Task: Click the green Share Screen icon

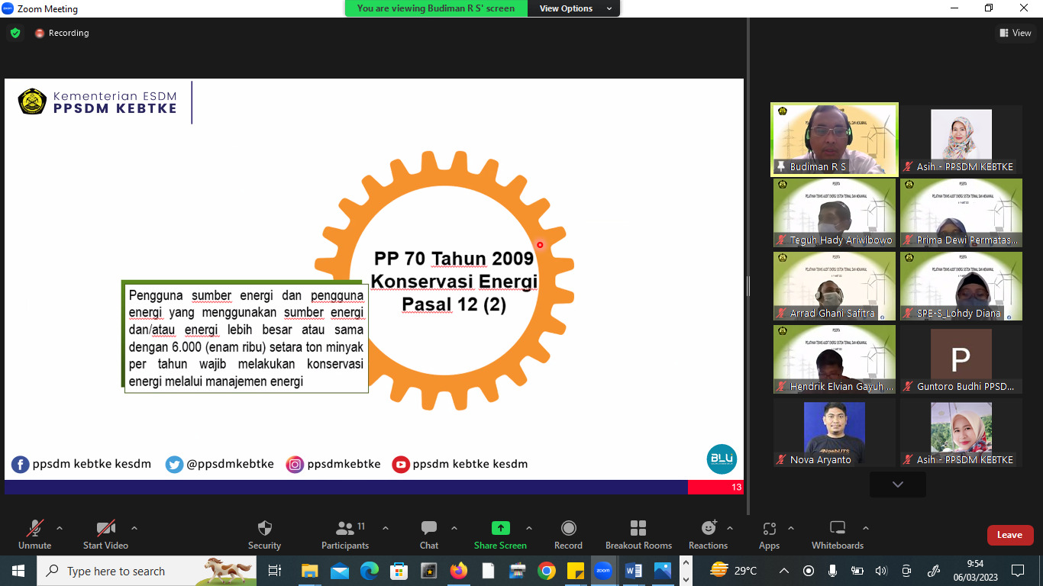Action: pyautogui.click(x=500, y=528)
